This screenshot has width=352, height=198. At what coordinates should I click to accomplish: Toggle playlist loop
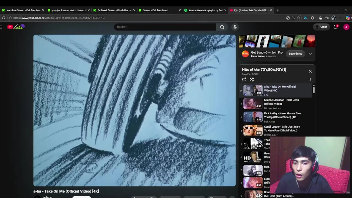[x=244, y=79]
